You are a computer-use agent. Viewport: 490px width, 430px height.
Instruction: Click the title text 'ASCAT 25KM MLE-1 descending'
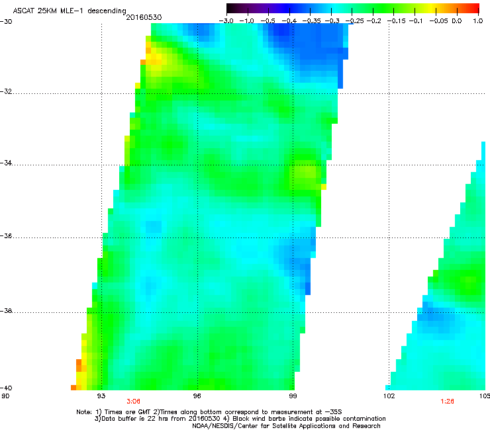click(x=70, y=11)
